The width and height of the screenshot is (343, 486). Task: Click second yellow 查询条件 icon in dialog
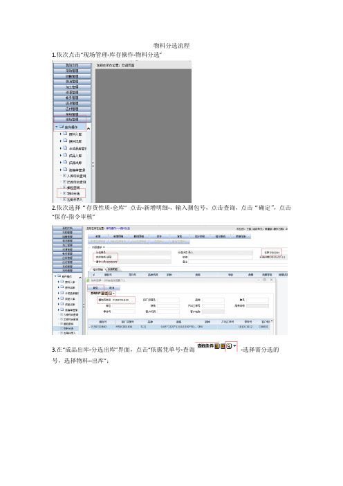tap(106, 294)
